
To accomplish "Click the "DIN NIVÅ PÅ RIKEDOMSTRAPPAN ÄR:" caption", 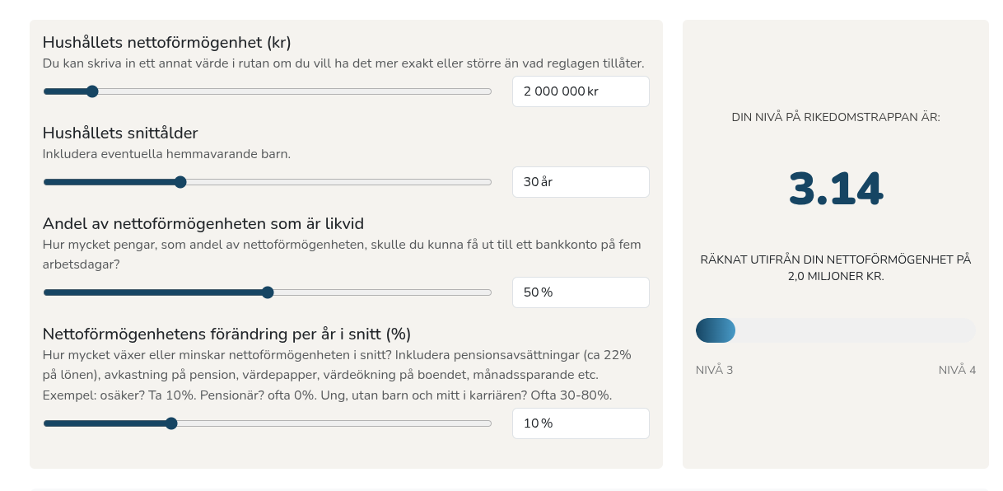I will (835, 118).
